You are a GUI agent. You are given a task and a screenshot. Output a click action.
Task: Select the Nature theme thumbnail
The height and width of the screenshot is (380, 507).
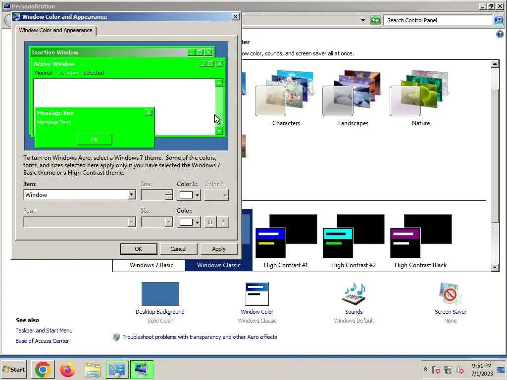[419, 93]
